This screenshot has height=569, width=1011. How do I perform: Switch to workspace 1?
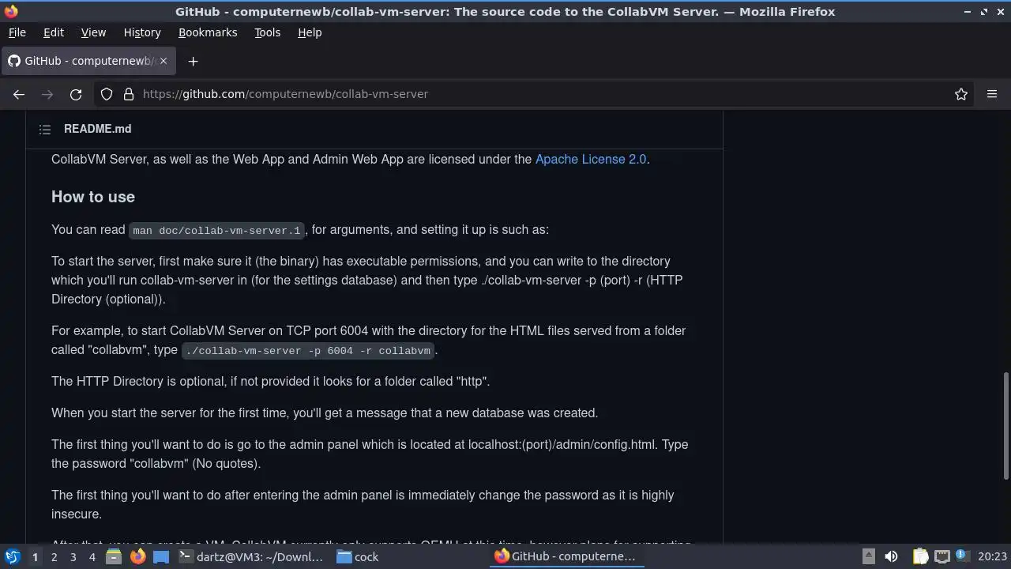[35, 556]
